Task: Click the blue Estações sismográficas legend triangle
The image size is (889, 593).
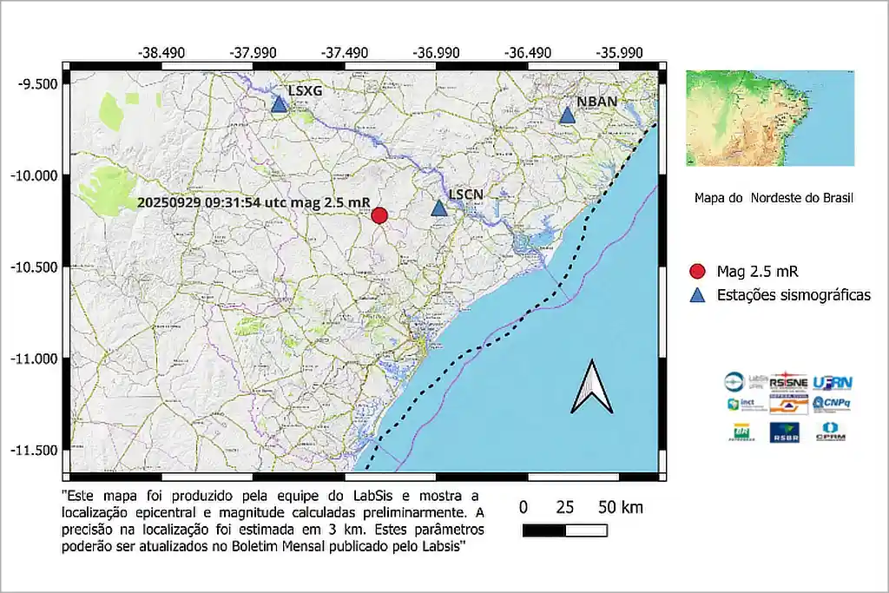Action: point(696,296)
